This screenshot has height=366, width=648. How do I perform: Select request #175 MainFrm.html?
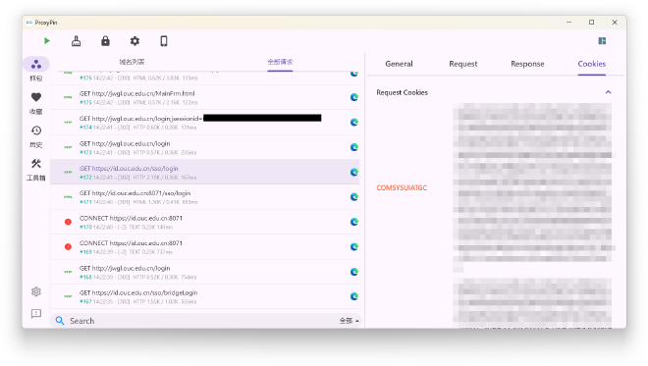(205, 97)
